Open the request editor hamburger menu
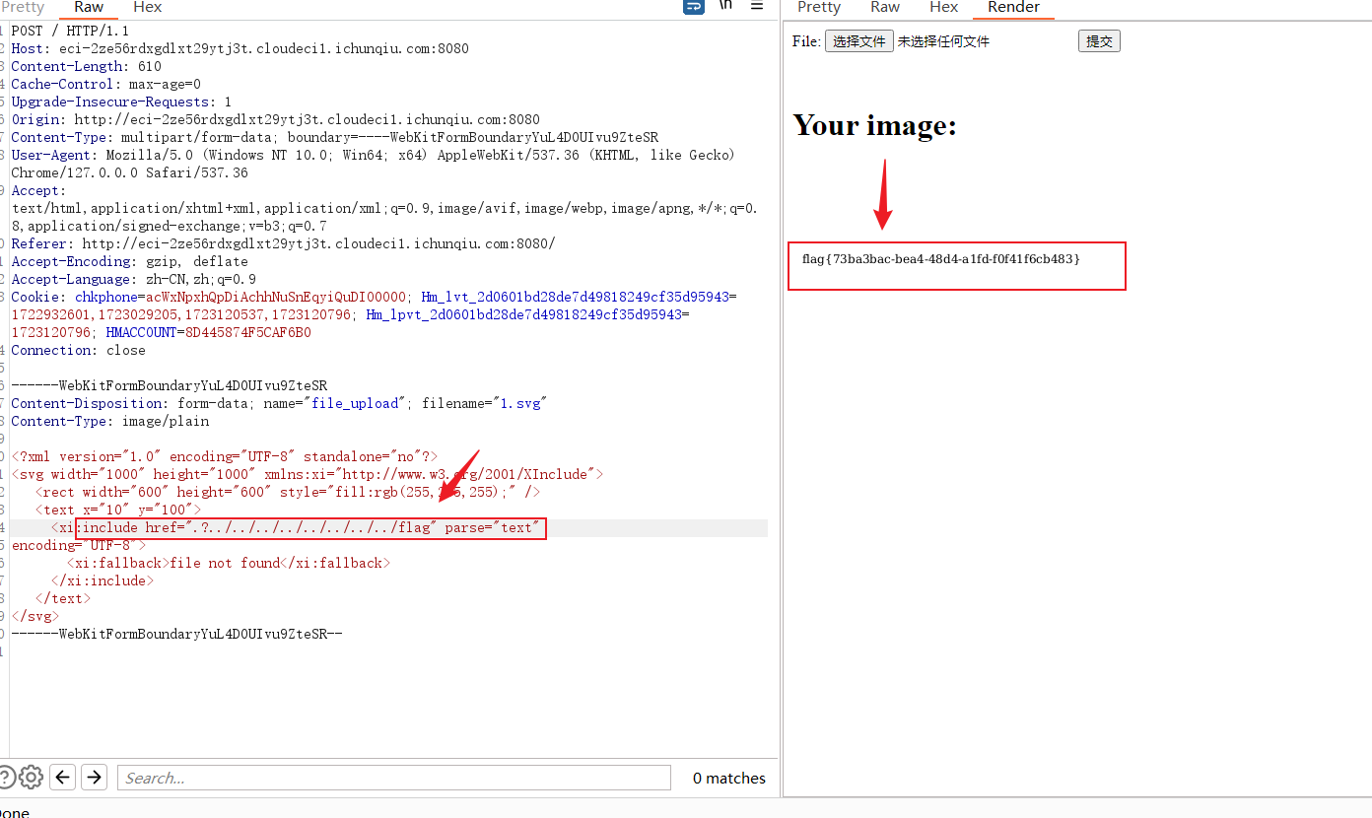 757,5
